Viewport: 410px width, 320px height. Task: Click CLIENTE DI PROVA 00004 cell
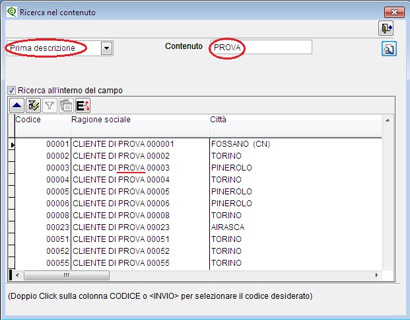(x=140, y=180)
